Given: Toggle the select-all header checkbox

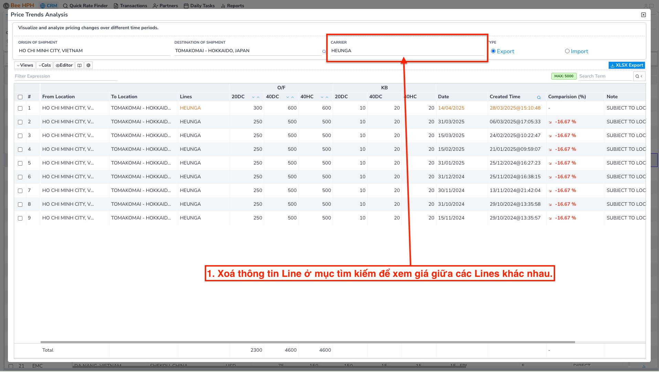Looking at the screenshot, I should pos(20,97).
